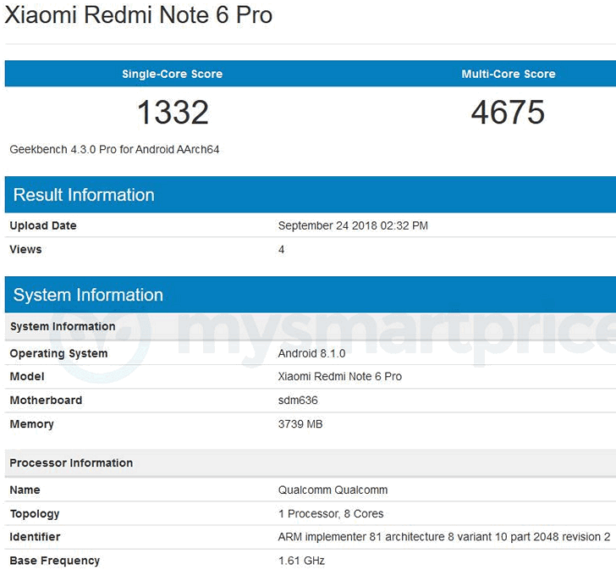Select the Identifier label

pos(35,537)
